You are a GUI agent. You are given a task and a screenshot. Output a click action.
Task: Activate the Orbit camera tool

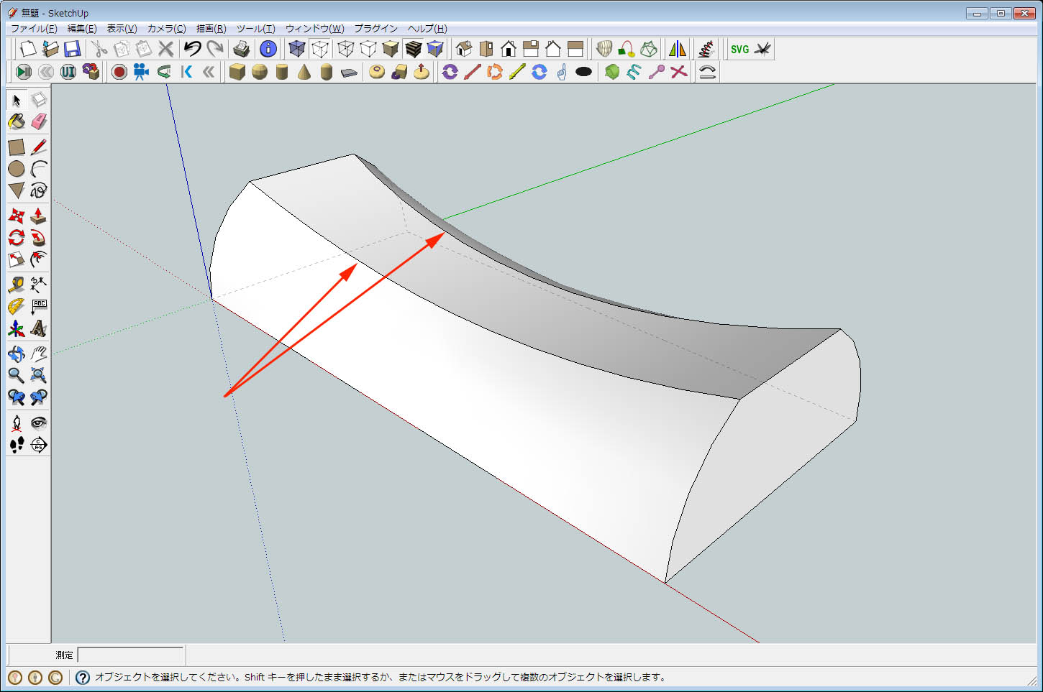[17, 354]
